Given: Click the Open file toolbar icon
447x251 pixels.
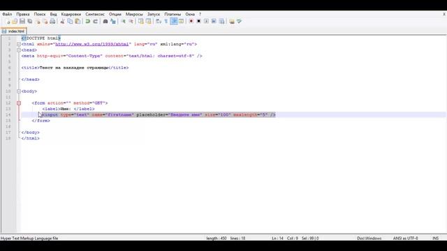Looking at the screenshot, I should (x=15, y=22).
